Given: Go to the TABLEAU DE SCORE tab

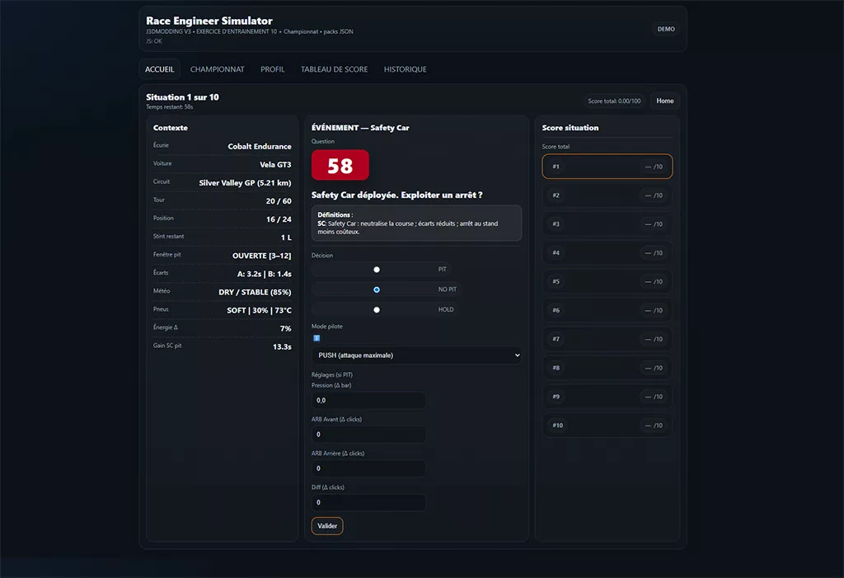Looking at the screenshot, I should pos(335,69).
